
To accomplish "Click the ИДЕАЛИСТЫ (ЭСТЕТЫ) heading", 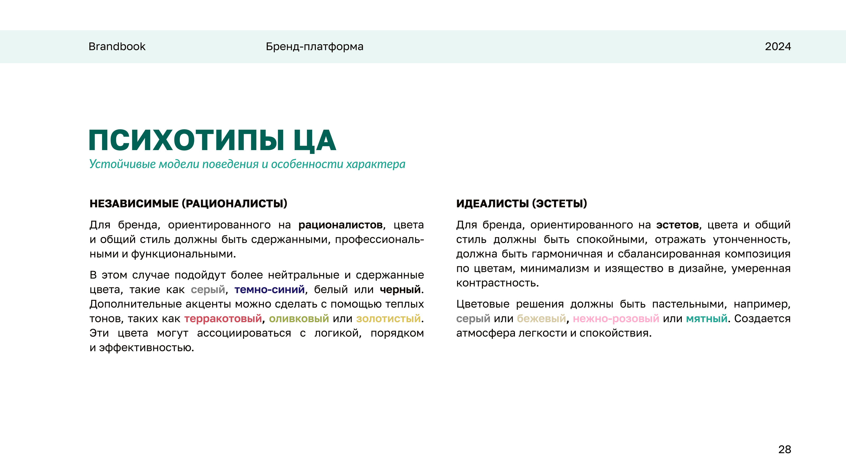I will 521,203.
